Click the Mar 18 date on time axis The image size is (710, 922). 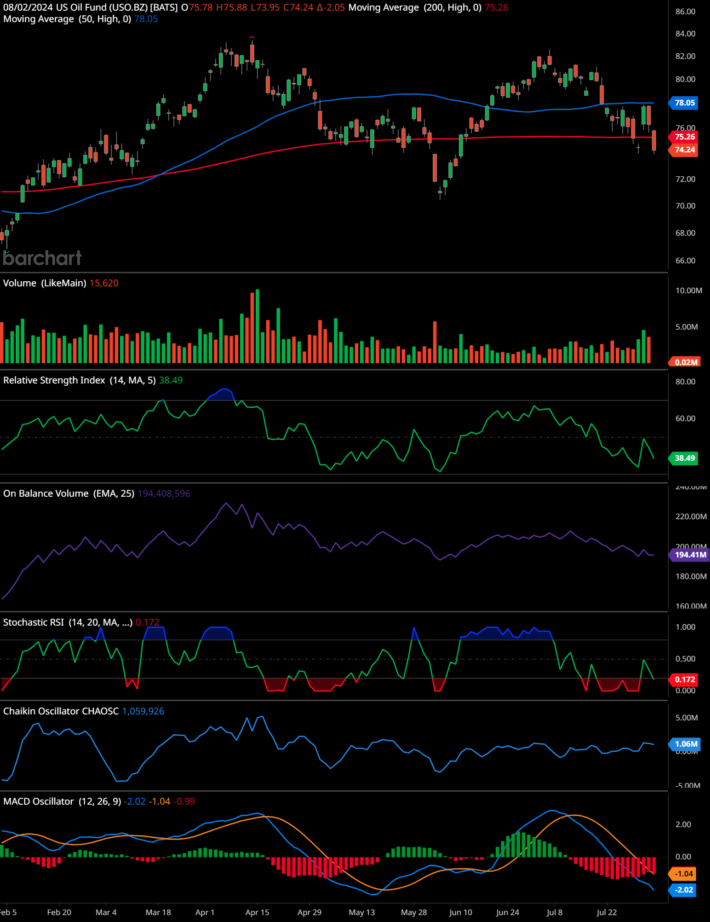click(x=158, y=912)
